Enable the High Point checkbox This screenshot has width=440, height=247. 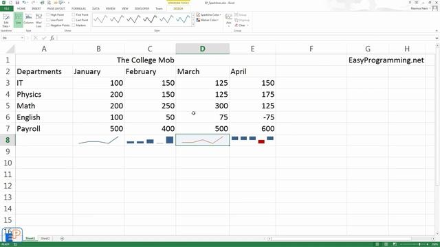(48, 14)
